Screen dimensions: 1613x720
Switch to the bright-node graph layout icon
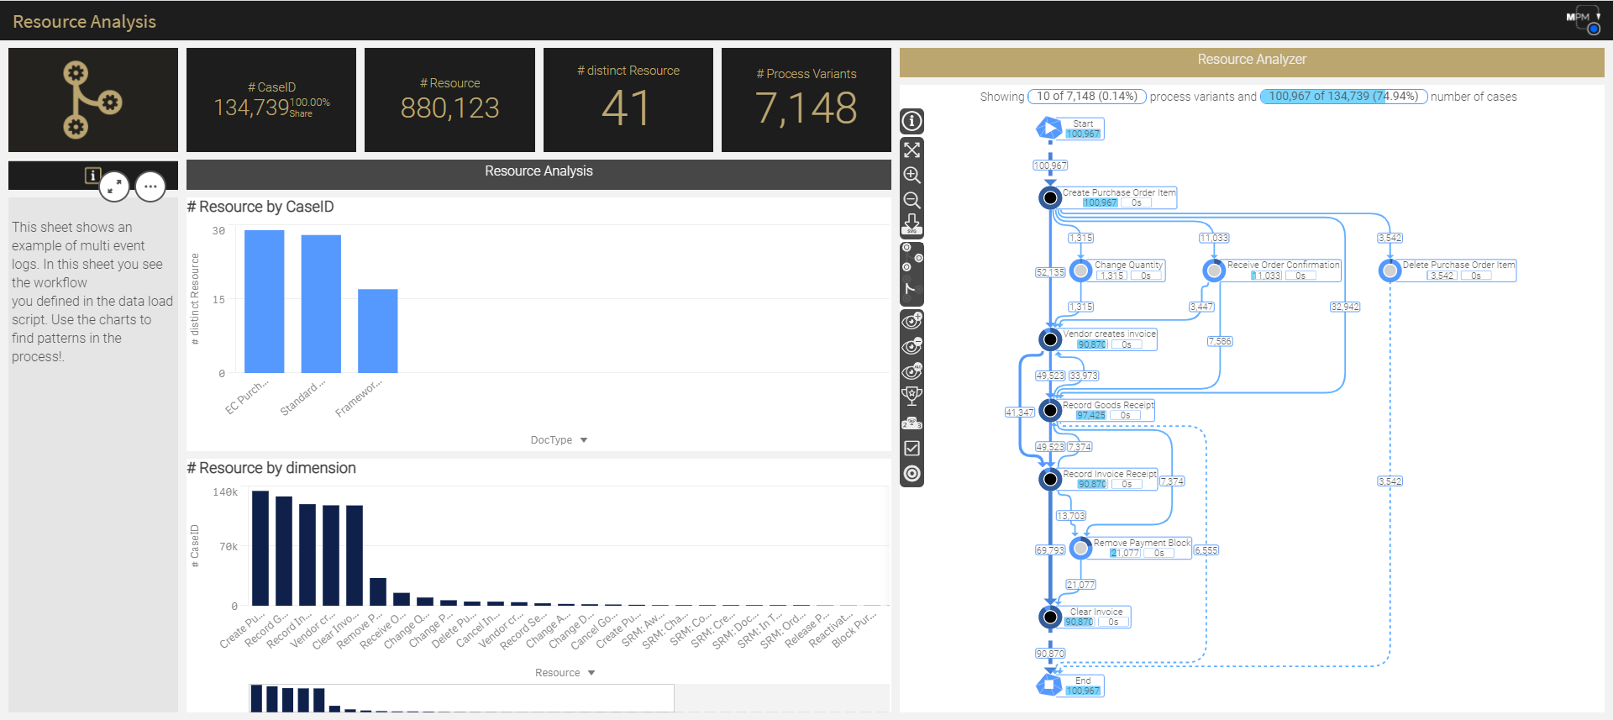pos(912,257)
